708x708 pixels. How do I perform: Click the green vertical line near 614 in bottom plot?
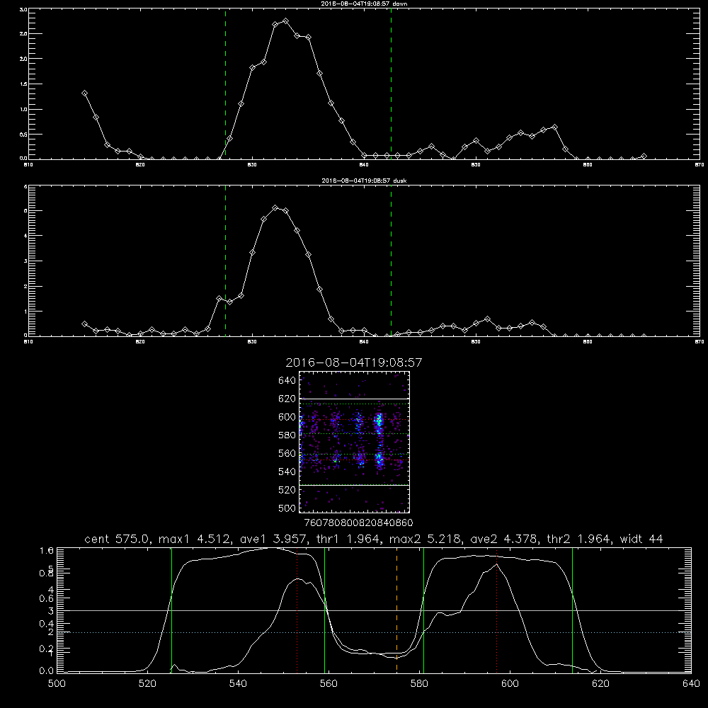572,610
